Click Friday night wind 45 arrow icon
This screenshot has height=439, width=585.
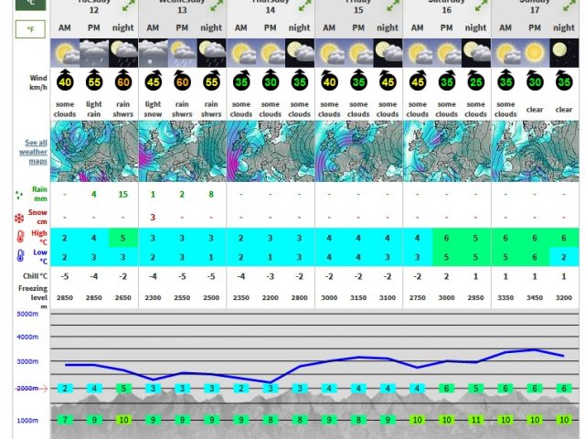click(388, 80)
